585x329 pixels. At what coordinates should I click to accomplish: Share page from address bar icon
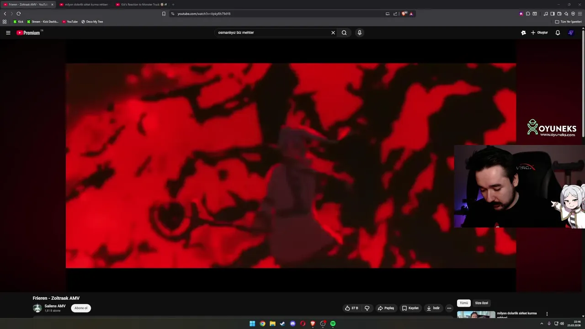[395, 14]
